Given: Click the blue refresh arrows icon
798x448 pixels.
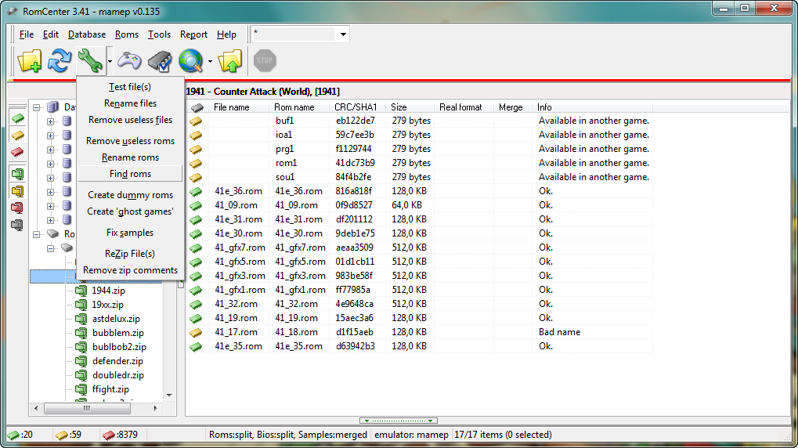Looking at the screenshot, I should point(60,60).
